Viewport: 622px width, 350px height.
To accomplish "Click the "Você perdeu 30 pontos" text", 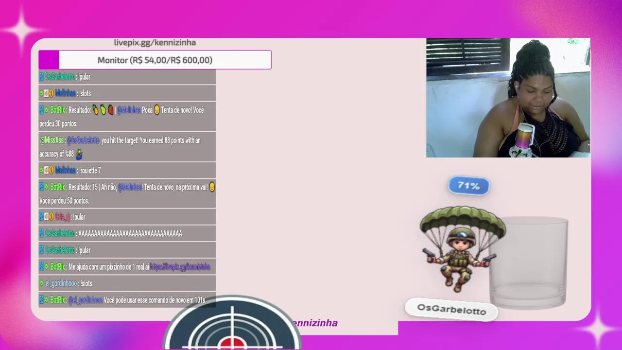I will pos(58,124).
